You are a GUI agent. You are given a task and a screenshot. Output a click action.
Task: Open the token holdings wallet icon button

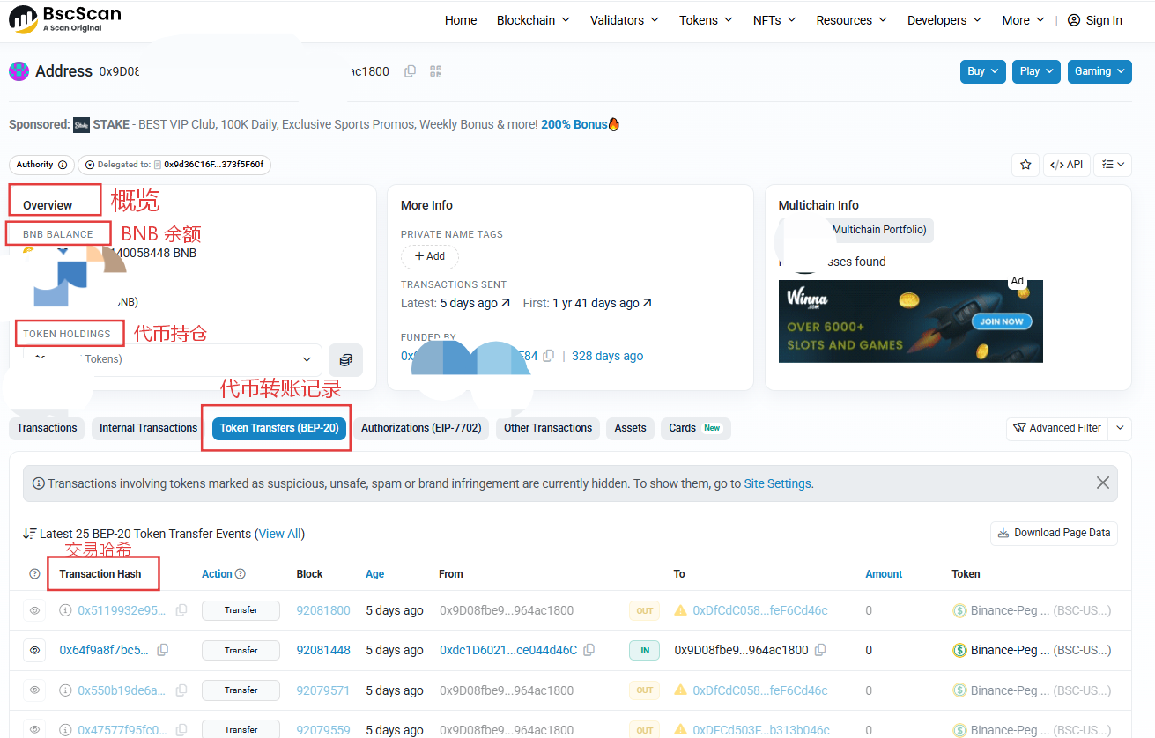[345, 360]
